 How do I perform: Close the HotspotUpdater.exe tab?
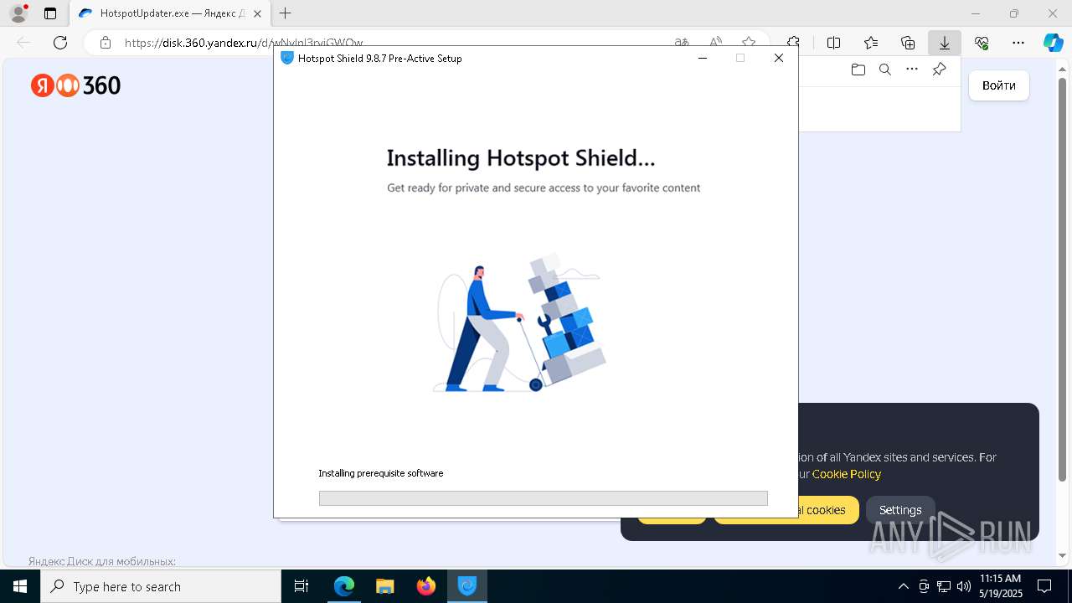point(258,13)
